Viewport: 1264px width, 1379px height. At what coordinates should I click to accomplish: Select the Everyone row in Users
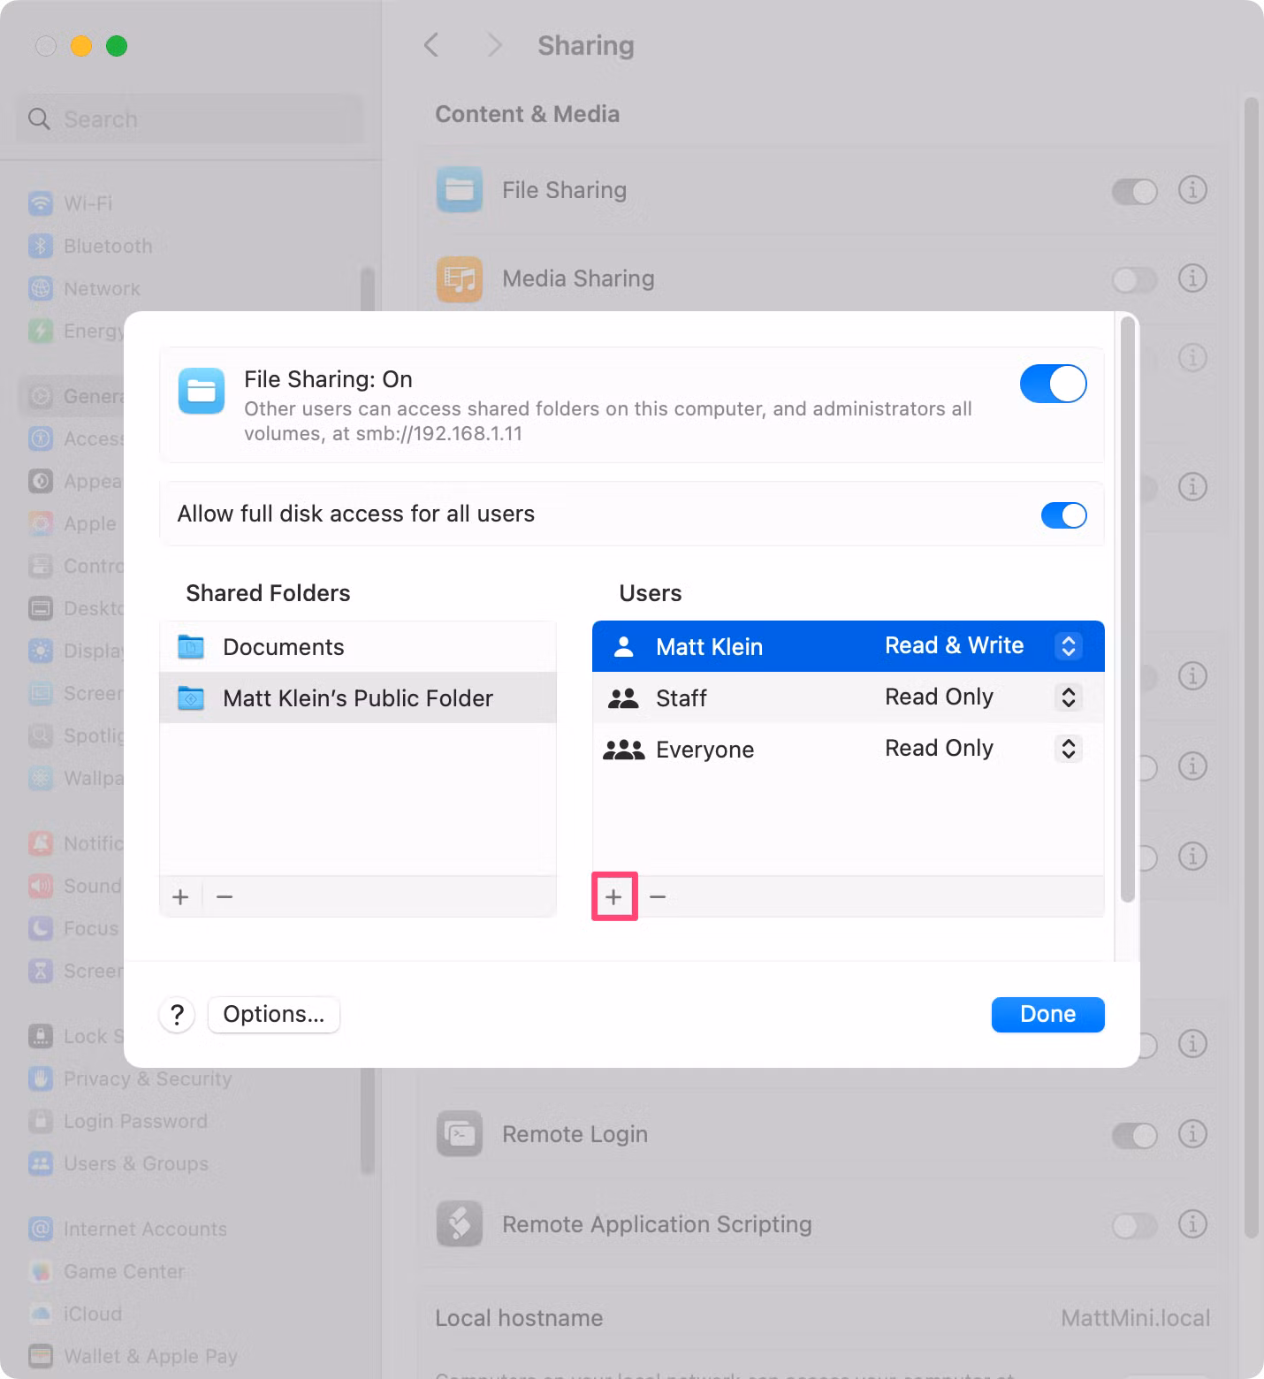pyautogui.click(x=849, y=750)
